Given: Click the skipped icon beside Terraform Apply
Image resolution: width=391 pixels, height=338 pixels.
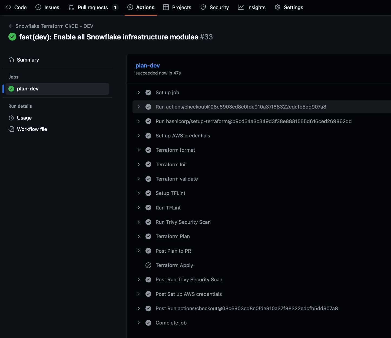Looking at the screenshot, I should 148,265.
